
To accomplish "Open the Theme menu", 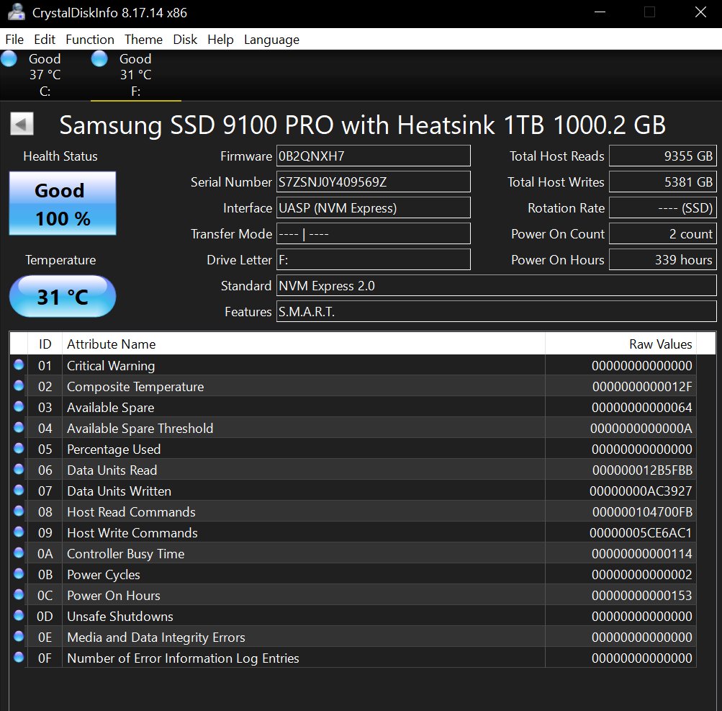I will 143,40.
